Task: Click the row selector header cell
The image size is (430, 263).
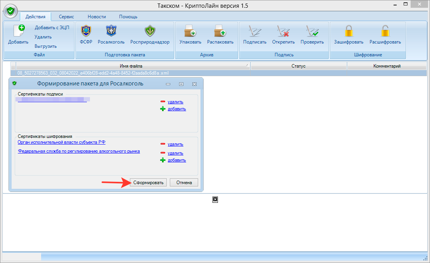Action: (x=13, y=66)
